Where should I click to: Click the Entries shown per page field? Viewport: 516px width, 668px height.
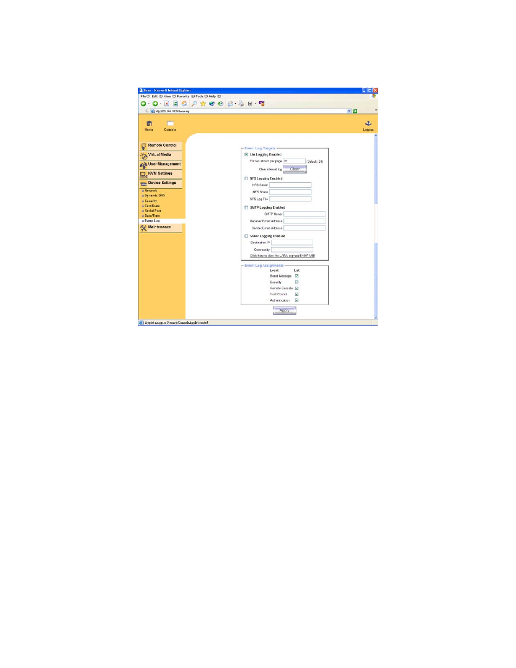(294, 161)
